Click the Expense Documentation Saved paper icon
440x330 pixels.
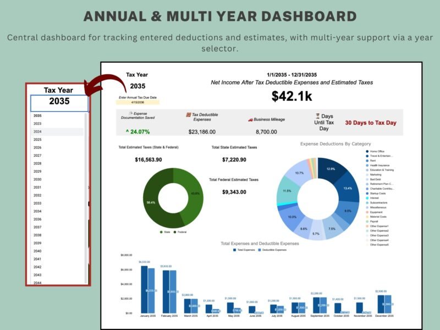click(130, 113)
